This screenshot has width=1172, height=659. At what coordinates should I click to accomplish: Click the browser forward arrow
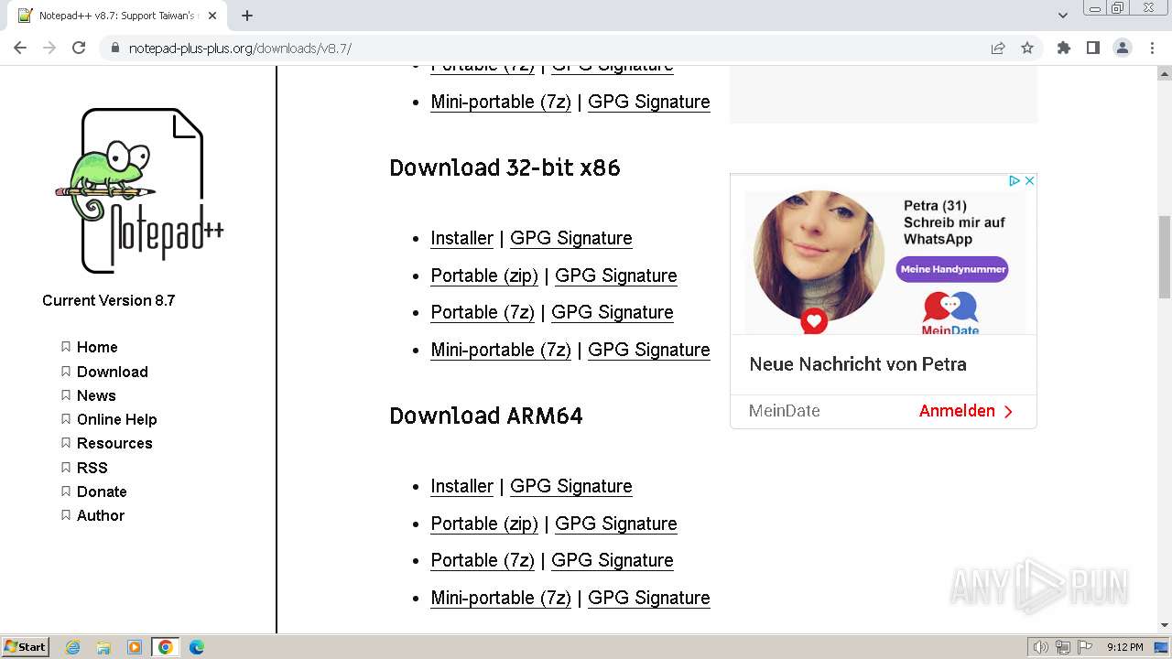tap(49, 48)
